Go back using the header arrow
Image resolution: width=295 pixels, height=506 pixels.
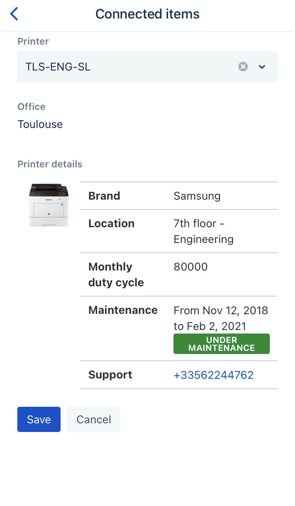[14, 14]
